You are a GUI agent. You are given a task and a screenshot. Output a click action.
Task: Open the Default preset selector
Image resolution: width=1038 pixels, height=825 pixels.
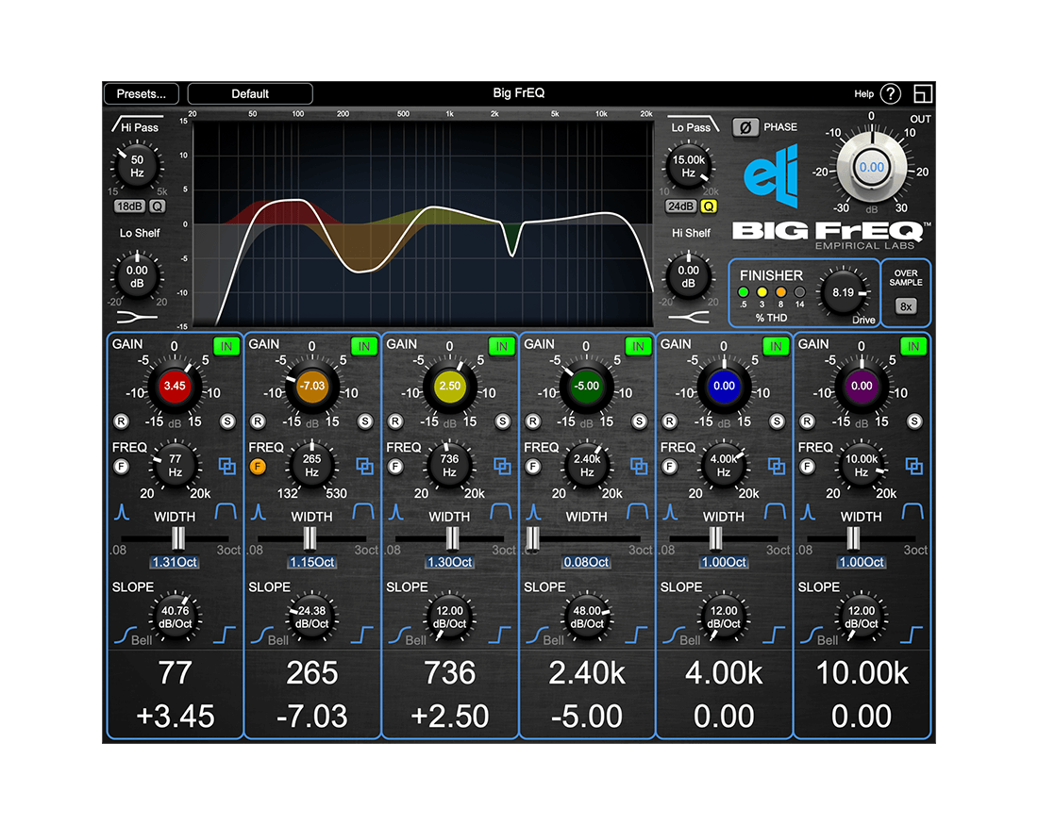tap(250, 94)
